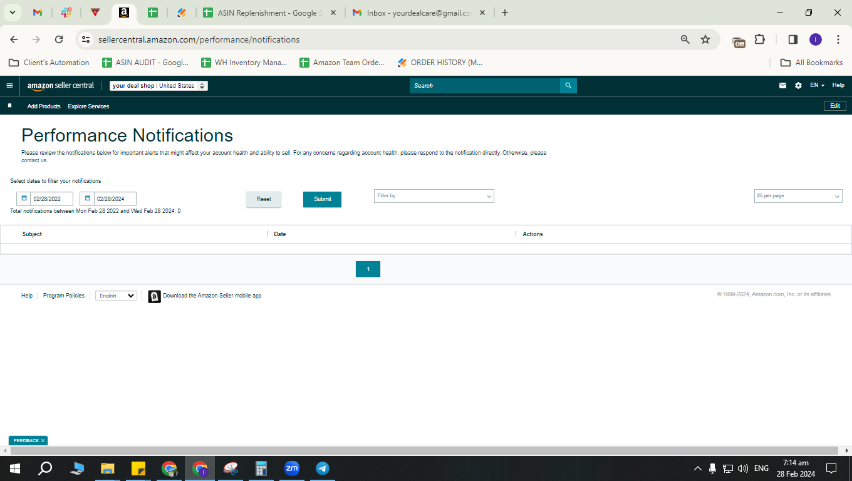Open the settings gear icon in Seller Central
The width and height of the screenshot is (852, 481).
coord(798,86)
